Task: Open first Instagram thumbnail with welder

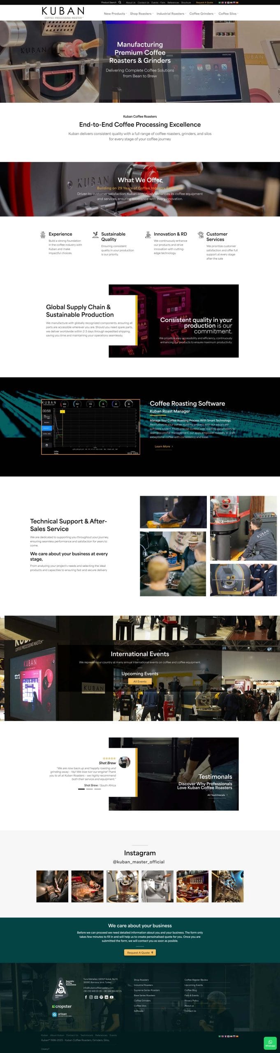Action: 52,886
